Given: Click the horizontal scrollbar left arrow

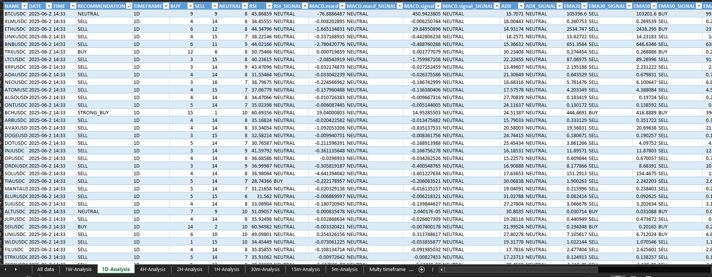Looking at the screenshot, I should tap(441, 269).
